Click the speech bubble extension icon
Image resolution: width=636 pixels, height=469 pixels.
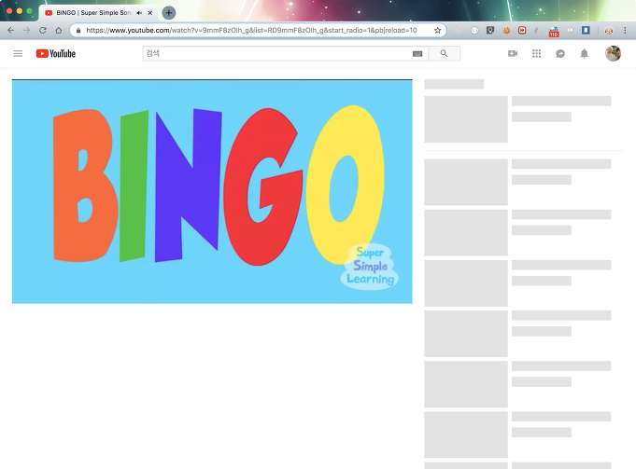(x=570, y=31)
